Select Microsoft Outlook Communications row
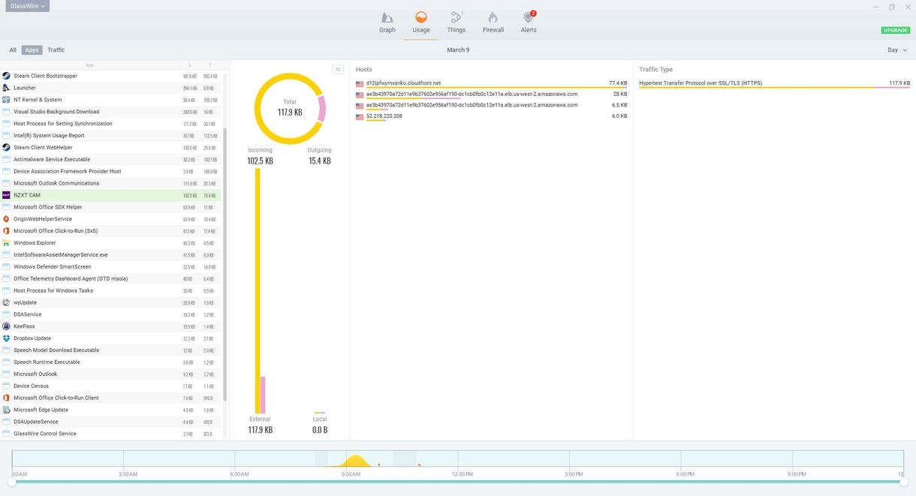 [111, 183]
